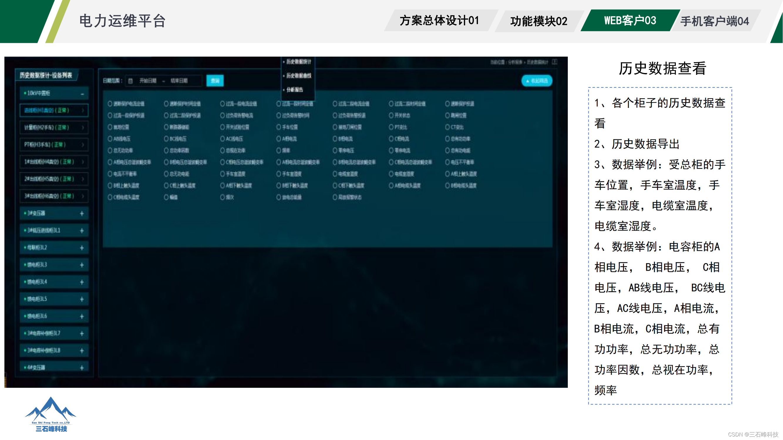Open 分析报告 in the dropdown menu

[x=294, y=89]
